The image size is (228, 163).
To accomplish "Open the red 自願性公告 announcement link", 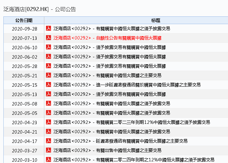I will click(107, 38).
